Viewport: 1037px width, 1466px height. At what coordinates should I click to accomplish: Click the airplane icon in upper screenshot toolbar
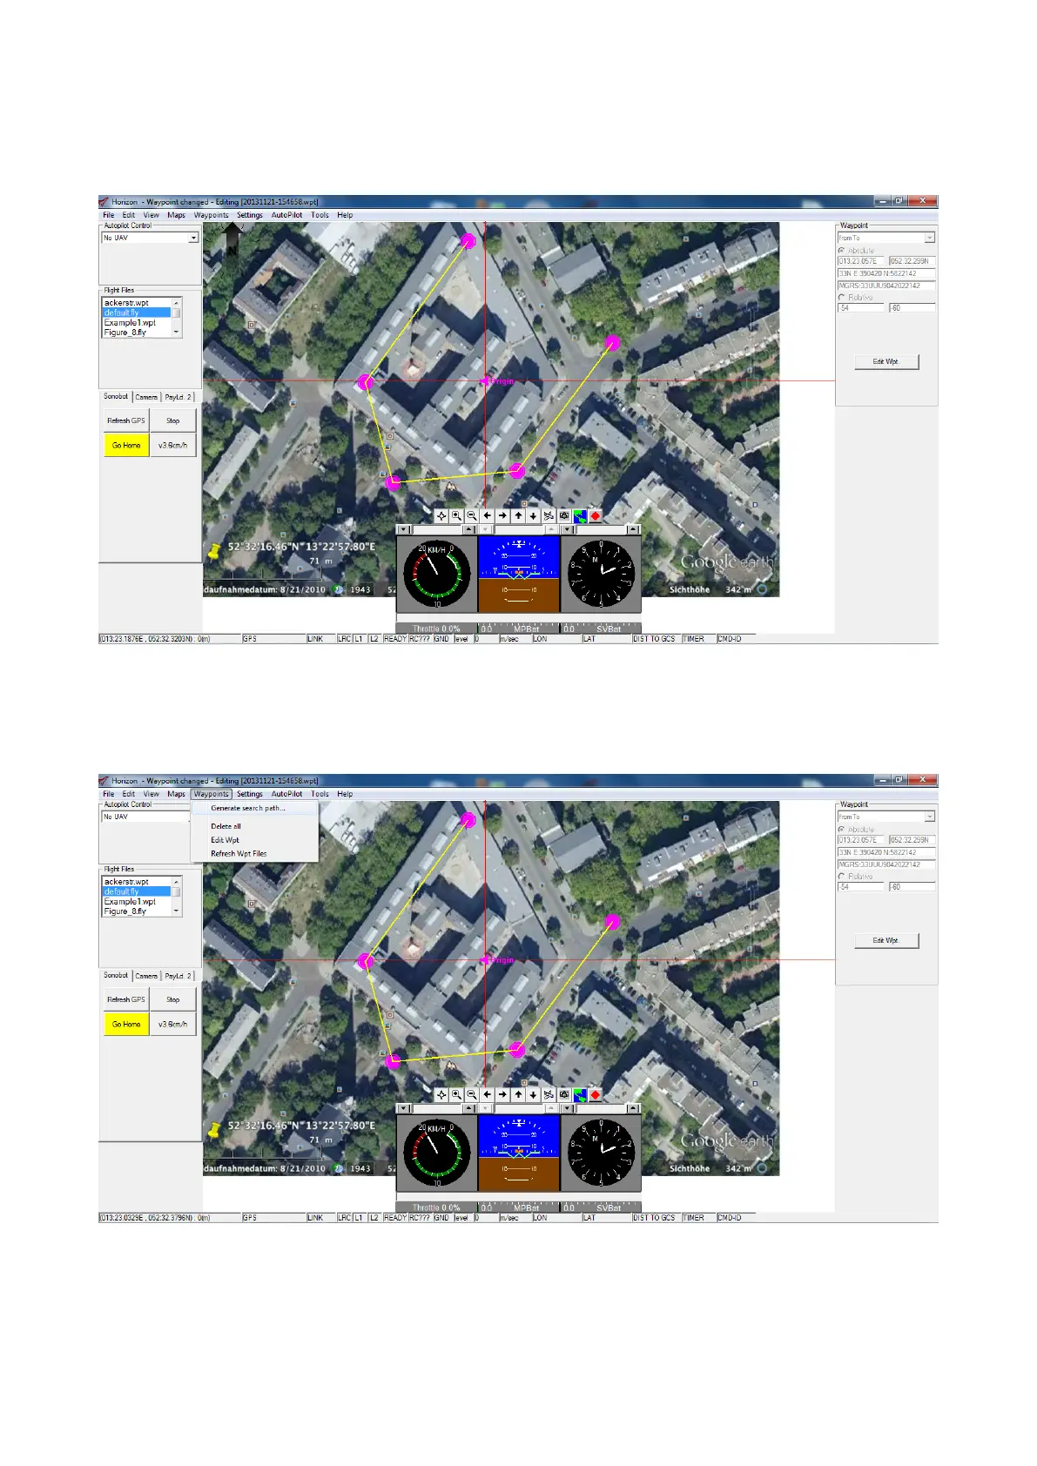pos(549,515)
